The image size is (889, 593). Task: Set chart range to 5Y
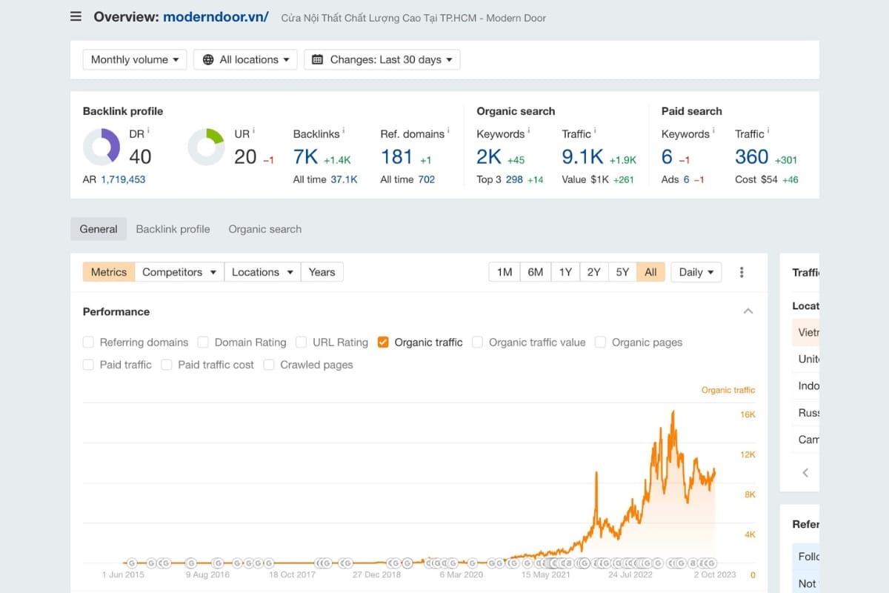tap(622, 272)
